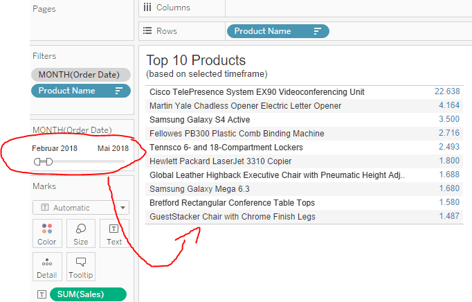
Task: Expand the Automatic mark type dropdown
Action: pyautogui.click(x=123, y=208)
